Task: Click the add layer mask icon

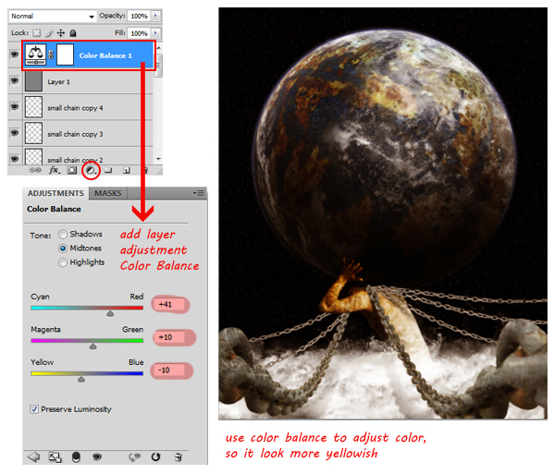Action: click(x=72, y=170)
